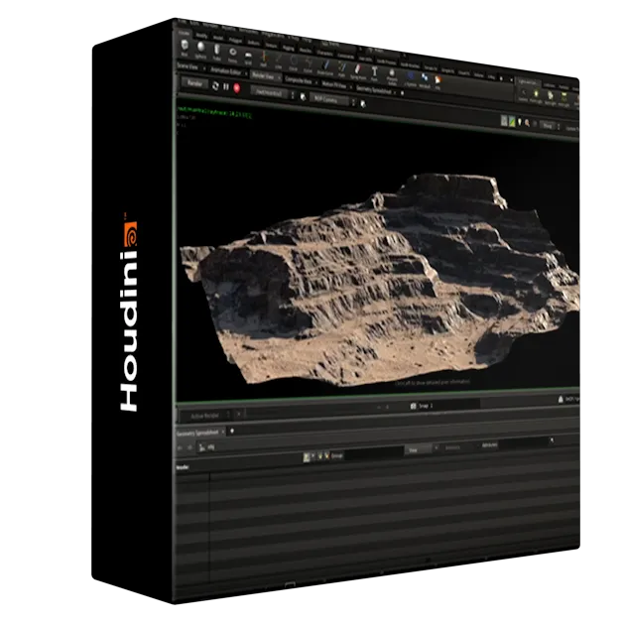Open the Active Render dropdown

[x=206, y=416]
